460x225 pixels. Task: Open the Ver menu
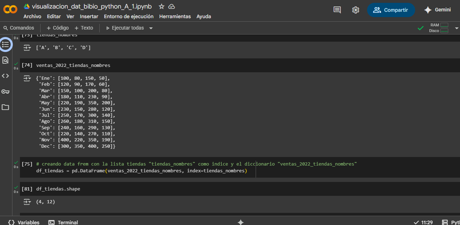pos(70,16)
